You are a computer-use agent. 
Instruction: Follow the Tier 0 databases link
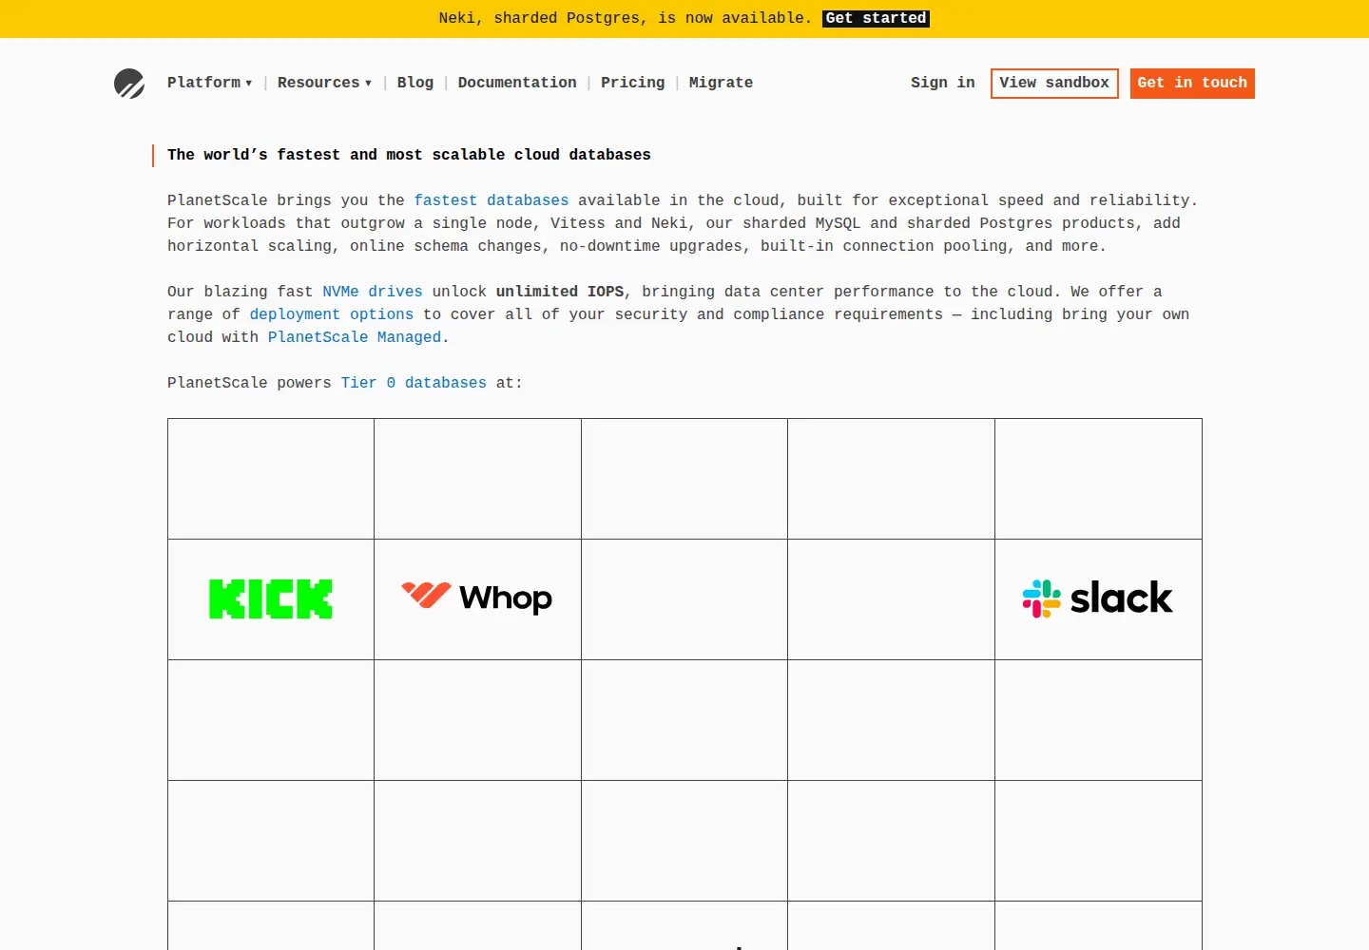coord(414,383)
